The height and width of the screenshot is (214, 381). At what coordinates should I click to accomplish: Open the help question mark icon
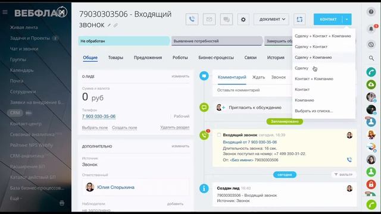[371, 12]
